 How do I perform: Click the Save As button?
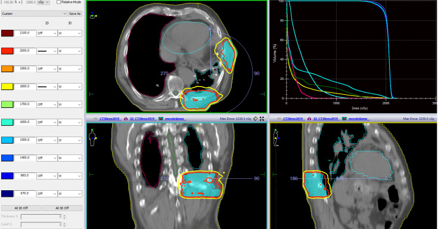pyautogui.click(x=75, y=14)
